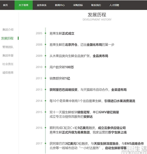Click the 成立专注冷链物流服务的安鲜达 line
The image size is (147, 154).
tap(71, 117)
